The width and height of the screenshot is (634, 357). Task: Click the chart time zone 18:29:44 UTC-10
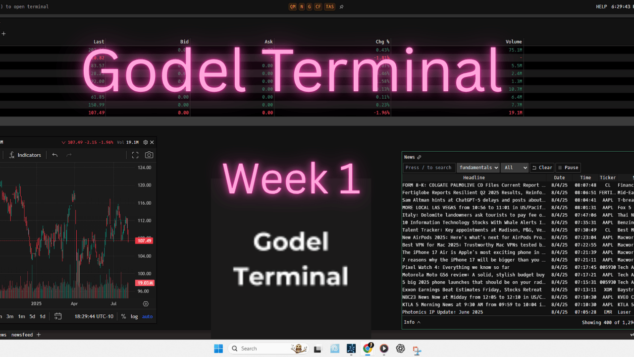[x=94, y=316]
